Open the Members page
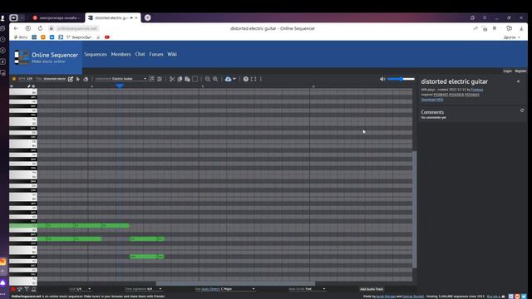The image size is (532, 299). [x=121, y=54]
